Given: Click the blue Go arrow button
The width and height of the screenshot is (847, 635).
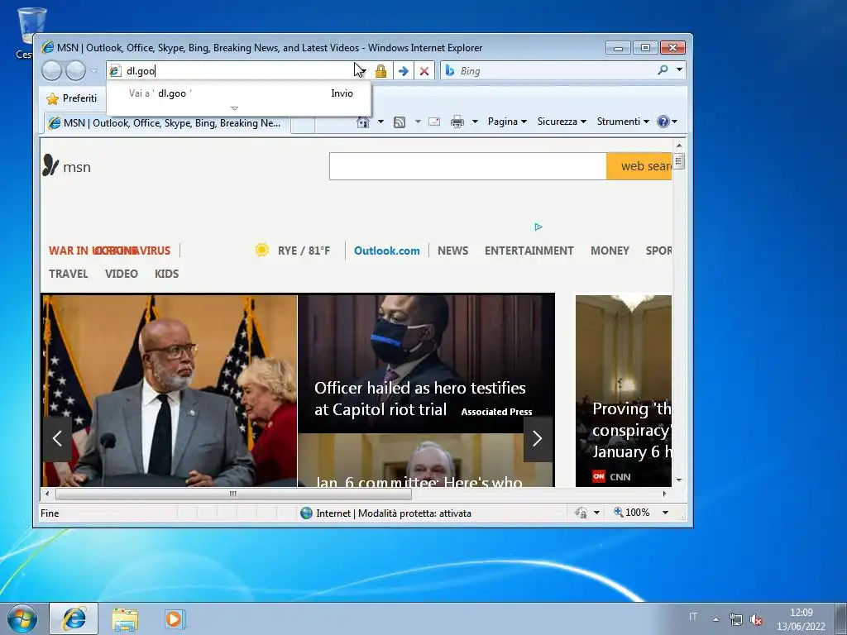Looking at the screenshot, I should pyautogui.click(x=403, y=71).
